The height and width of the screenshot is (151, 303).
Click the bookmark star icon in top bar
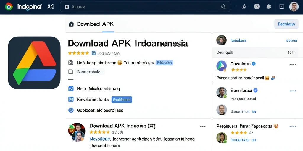click(244, 7)
